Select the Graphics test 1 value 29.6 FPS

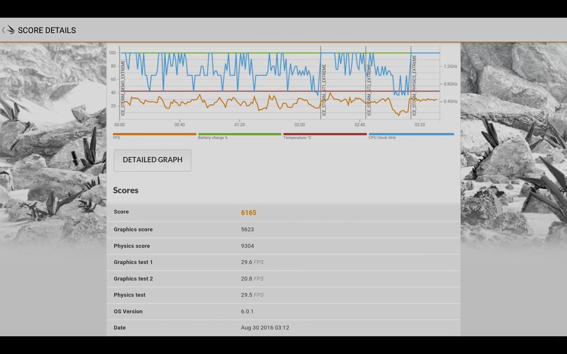(x=252, y=262)
